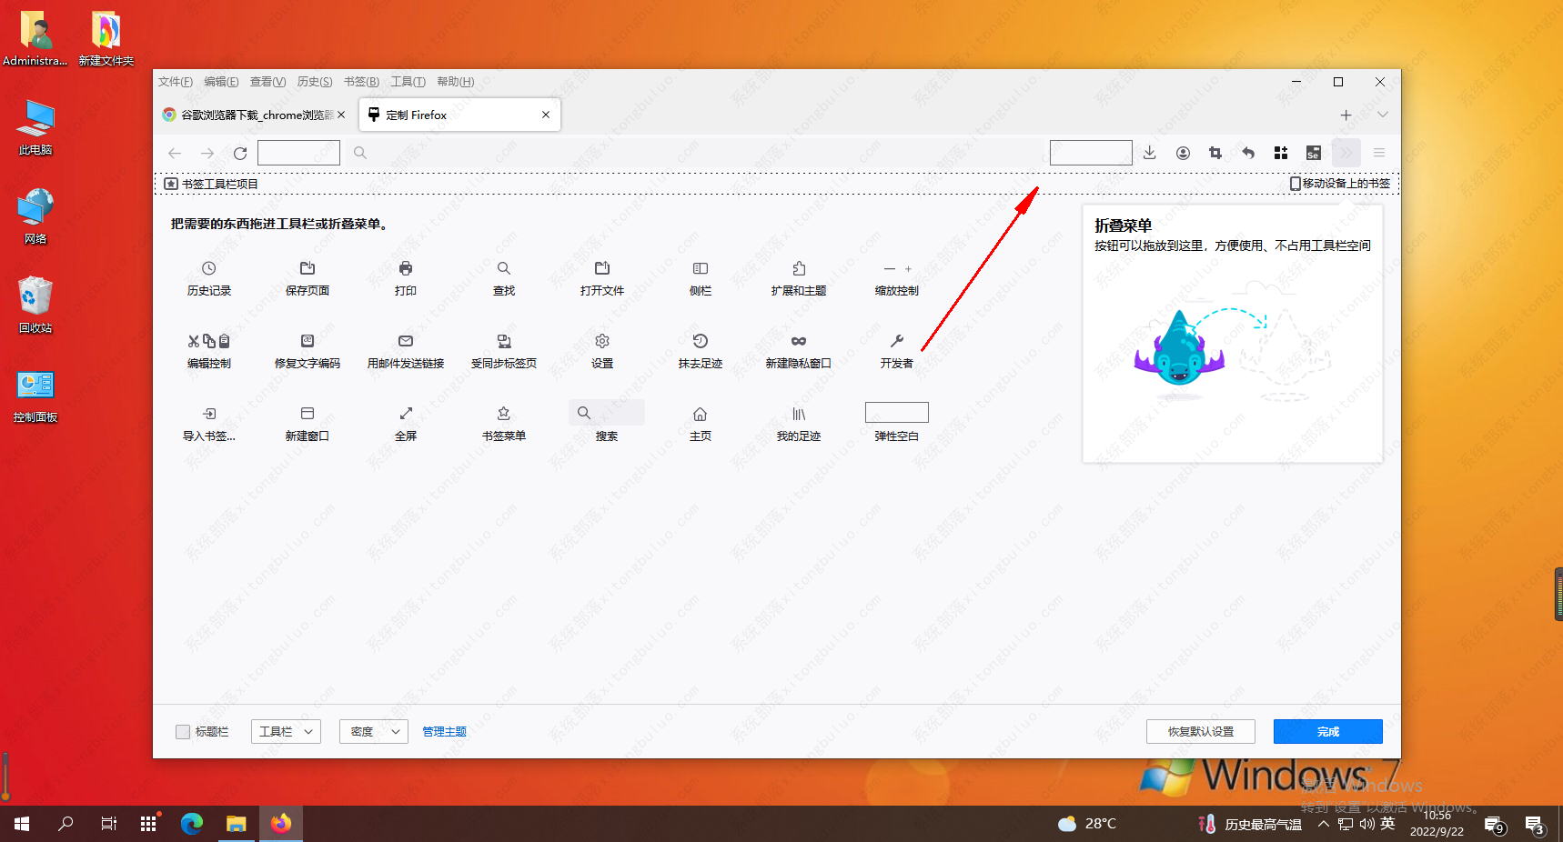Viewport: 1563px width, 842px height.
Task: Select the Zoom Controls (缩放控制) item
Action: tap(897, 278)
